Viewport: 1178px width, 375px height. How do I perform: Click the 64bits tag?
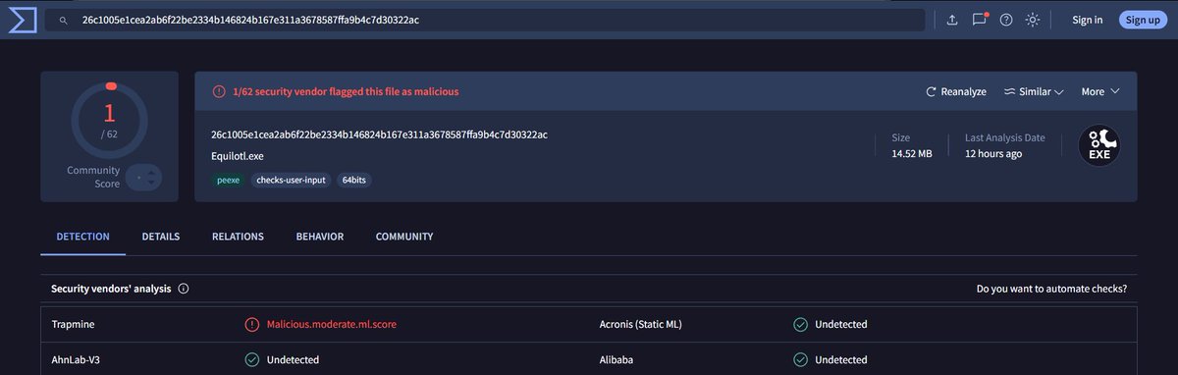coord(354,180)
